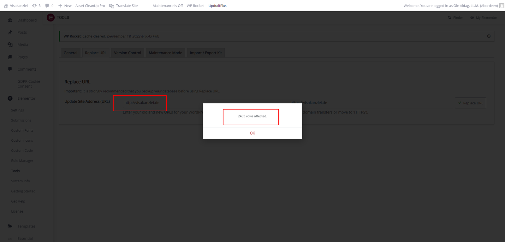Switch to the General tab

pos(70,53)
